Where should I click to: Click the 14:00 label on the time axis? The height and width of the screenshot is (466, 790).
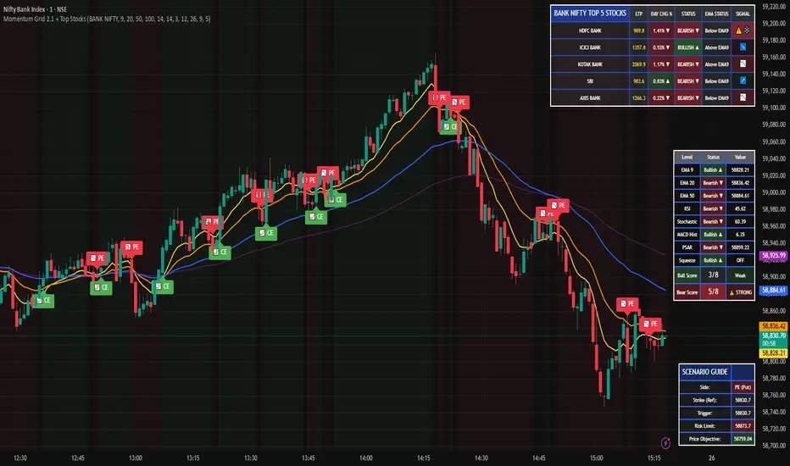point(366,458)
